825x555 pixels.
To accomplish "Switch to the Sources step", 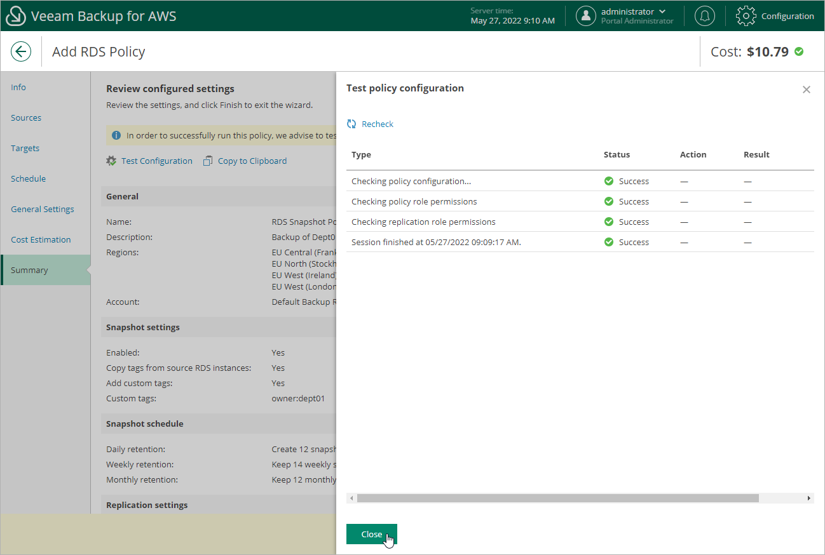I will tap(26, 117).
